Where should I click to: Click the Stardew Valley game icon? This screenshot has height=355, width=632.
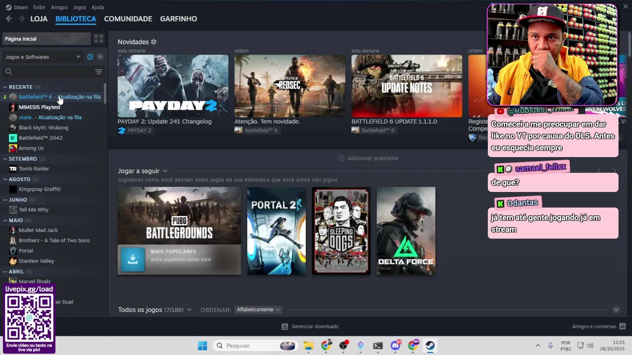13,261
